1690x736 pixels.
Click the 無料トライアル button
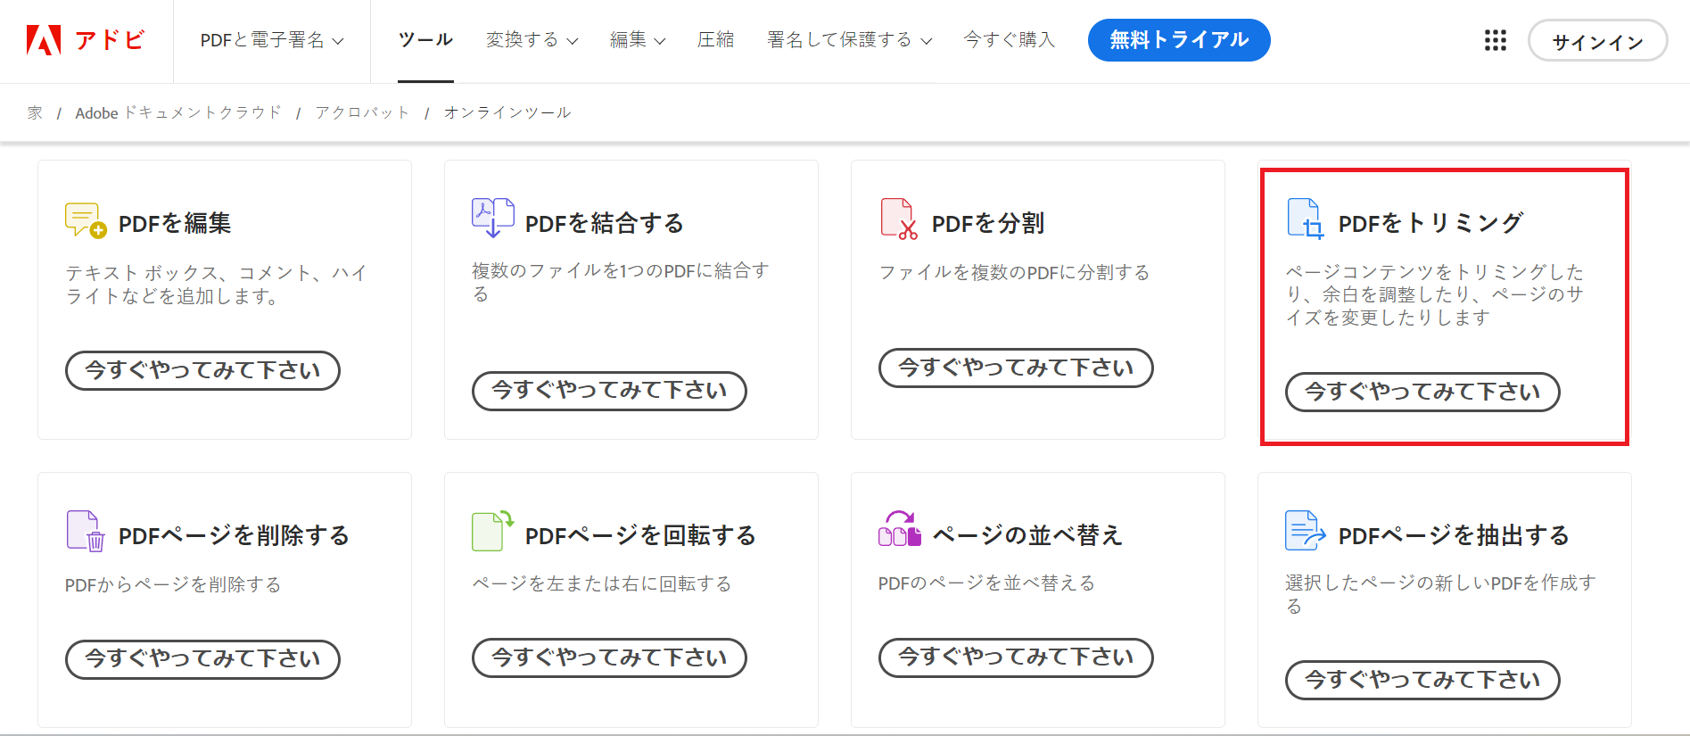coord(1179,40)
